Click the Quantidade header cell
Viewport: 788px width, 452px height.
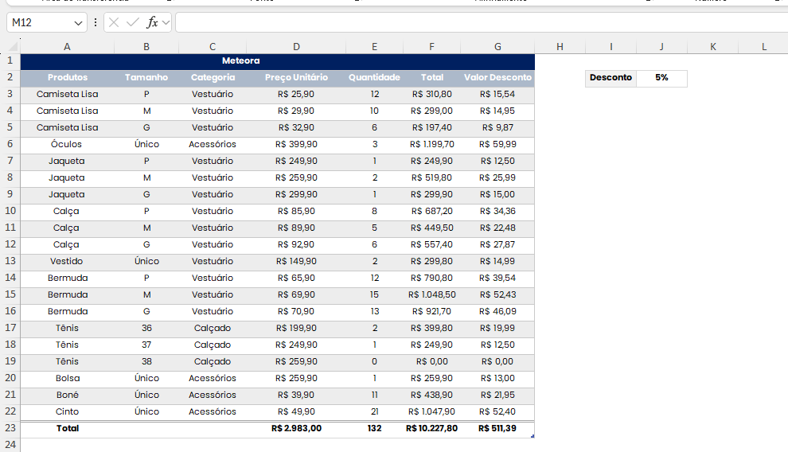click(x=374, y=77)
